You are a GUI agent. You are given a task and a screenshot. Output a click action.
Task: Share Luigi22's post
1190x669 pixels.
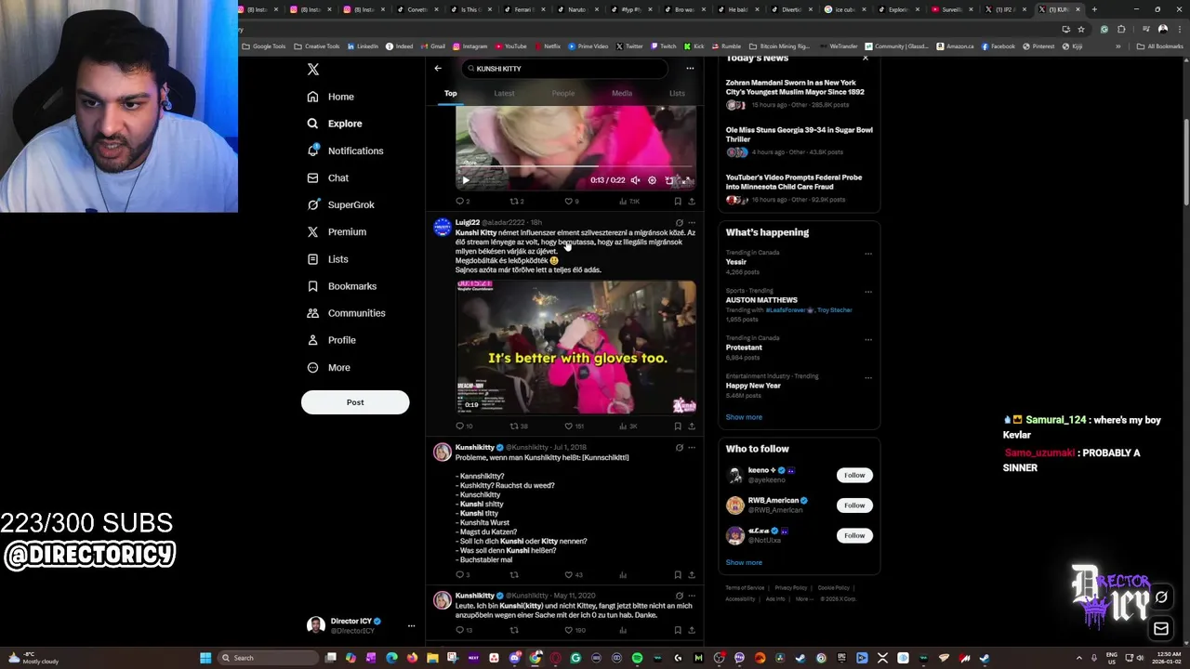click(x=691, y=426)
